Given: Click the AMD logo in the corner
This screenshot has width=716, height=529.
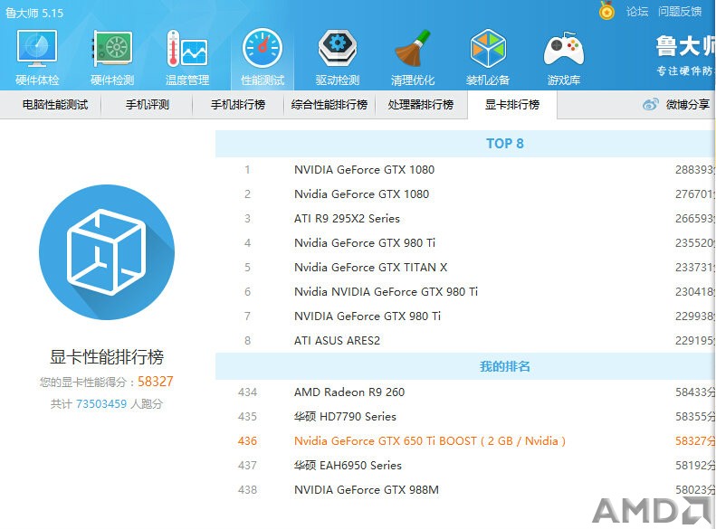Looking at the screenshot, I should point(653,511).
